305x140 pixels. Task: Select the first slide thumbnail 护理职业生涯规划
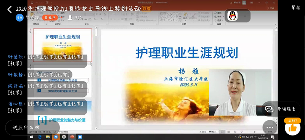coord(63,45)
